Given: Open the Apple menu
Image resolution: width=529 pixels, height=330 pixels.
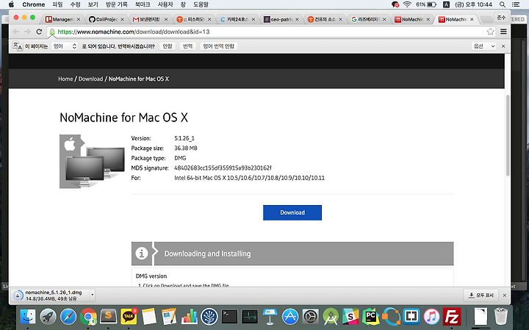Looking at the screenshot, I should click(x=11, y=4).
